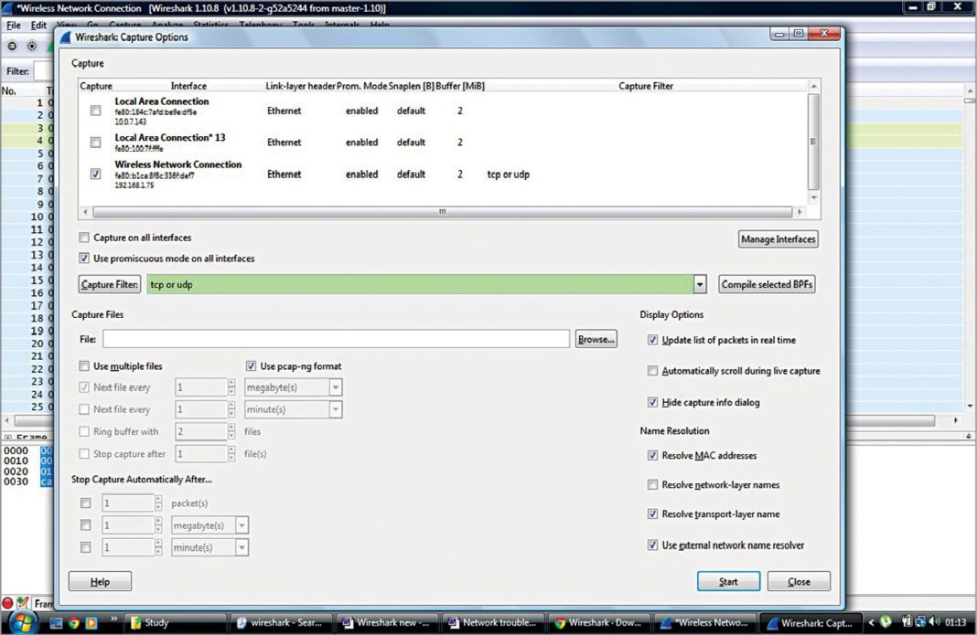Open the Capture menu
Viewport: 977px width, 635px height.
tap(124, 25)
